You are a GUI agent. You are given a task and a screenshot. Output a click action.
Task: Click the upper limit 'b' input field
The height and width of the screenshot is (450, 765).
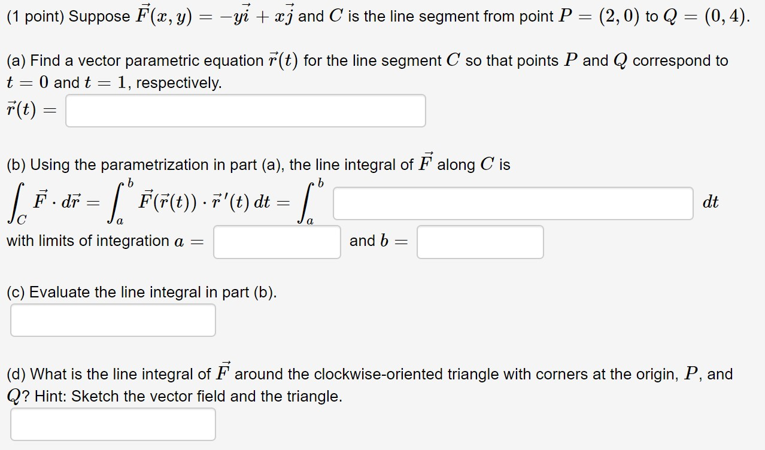(x=480, y=242)
